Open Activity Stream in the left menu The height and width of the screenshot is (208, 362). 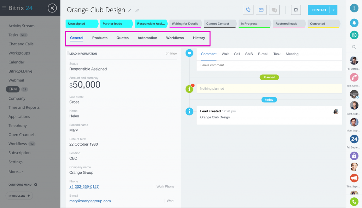(22, 26)
